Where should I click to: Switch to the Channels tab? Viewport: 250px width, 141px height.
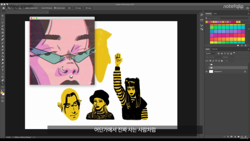[x=214, y=49]
